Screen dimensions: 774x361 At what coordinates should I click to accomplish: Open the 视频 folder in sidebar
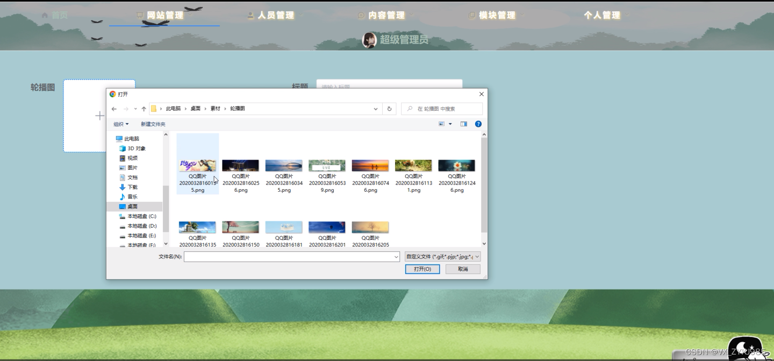(128, 158)
